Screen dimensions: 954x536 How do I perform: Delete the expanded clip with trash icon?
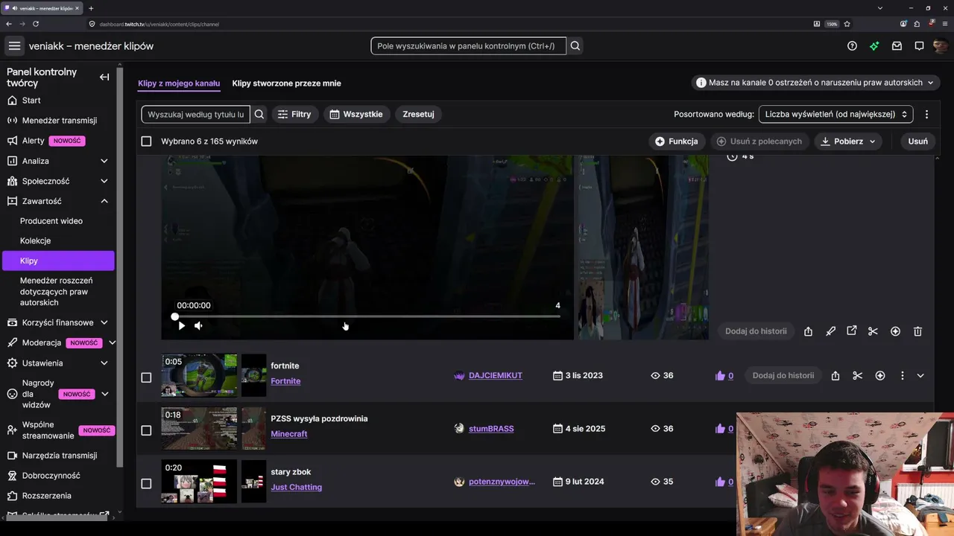click(917, 331)
